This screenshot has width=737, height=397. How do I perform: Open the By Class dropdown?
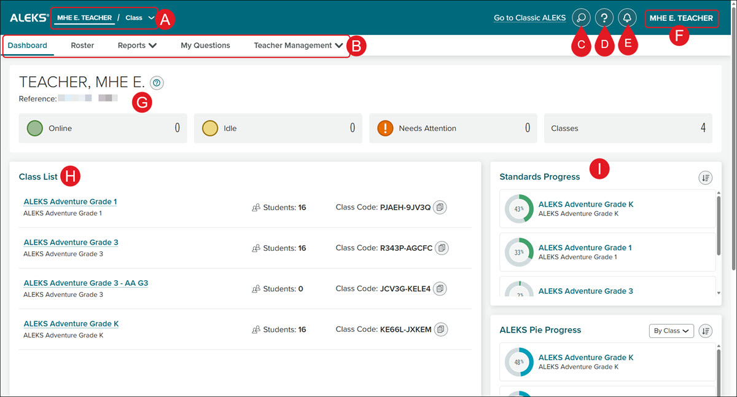(x=671, y=331)
